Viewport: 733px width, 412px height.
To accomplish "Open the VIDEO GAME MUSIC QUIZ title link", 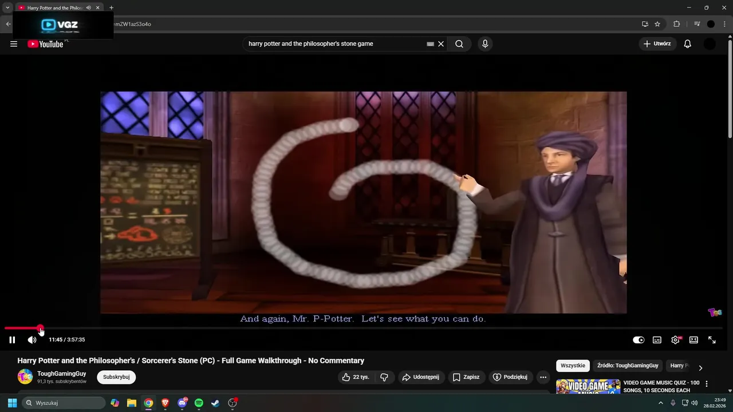I will (x=661, y=386).
